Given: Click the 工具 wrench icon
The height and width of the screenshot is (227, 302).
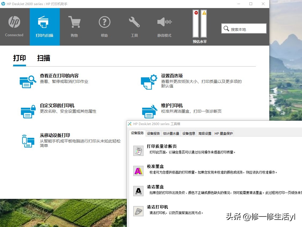Looking at the screenshot, I should (134, 22).
